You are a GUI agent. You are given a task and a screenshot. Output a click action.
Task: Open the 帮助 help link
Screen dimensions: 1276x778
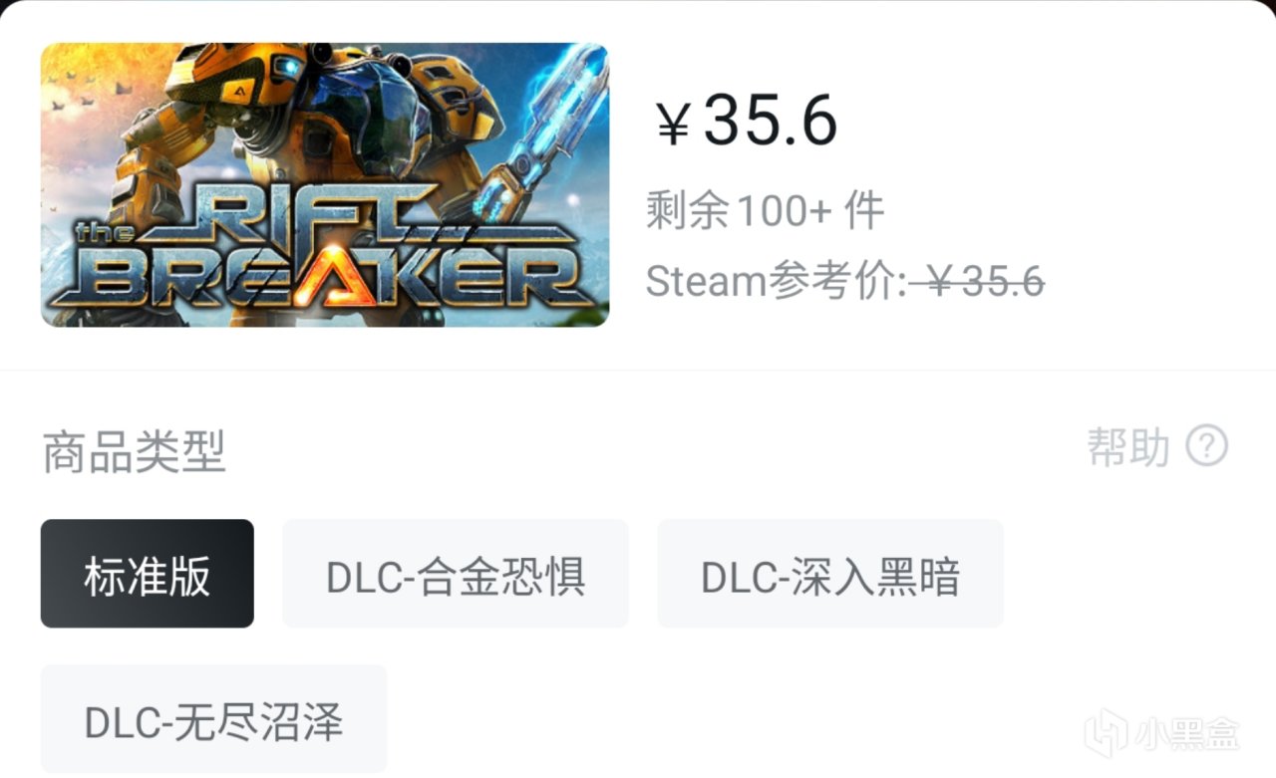(x=1128, y=447)
